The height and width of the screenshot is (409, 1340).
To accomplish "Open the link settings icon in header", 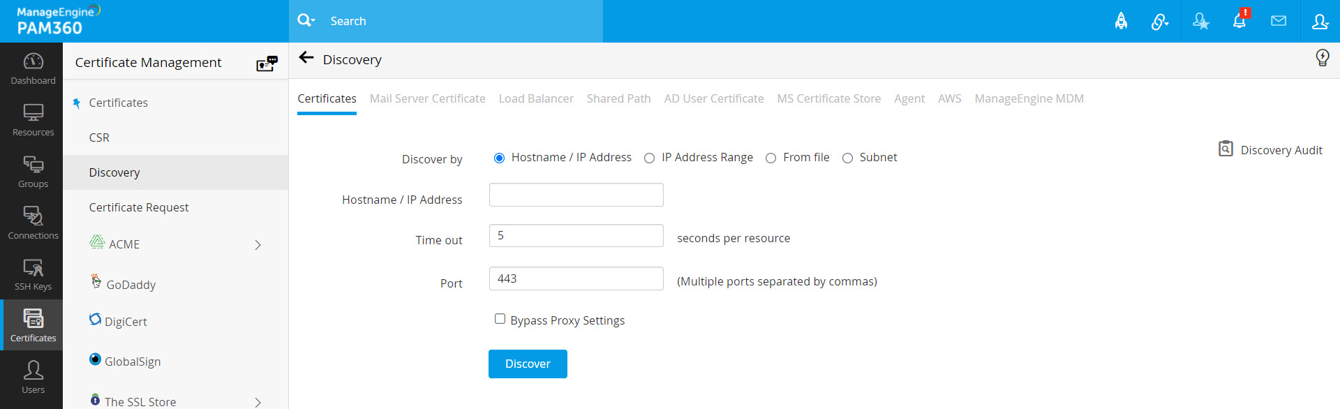I will pos(1159,22).
